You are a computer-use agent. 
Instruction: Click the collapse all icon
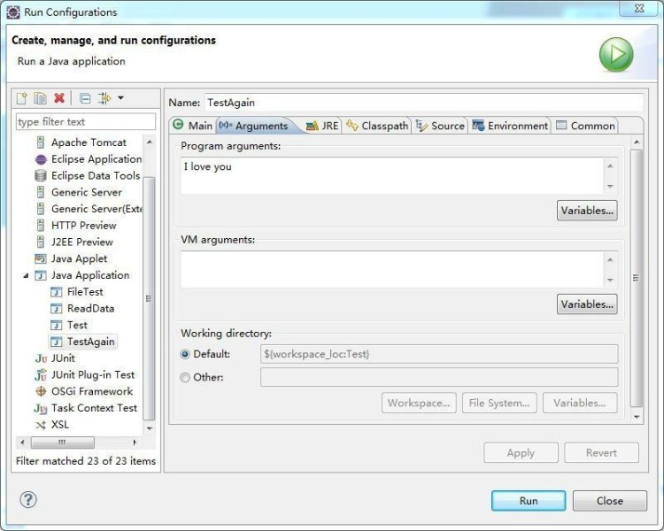(85, 98)
